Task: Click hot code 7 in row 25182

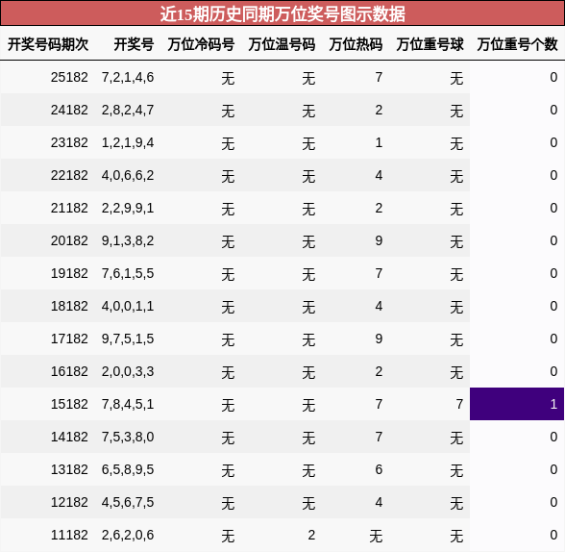Action: point(379,77)
